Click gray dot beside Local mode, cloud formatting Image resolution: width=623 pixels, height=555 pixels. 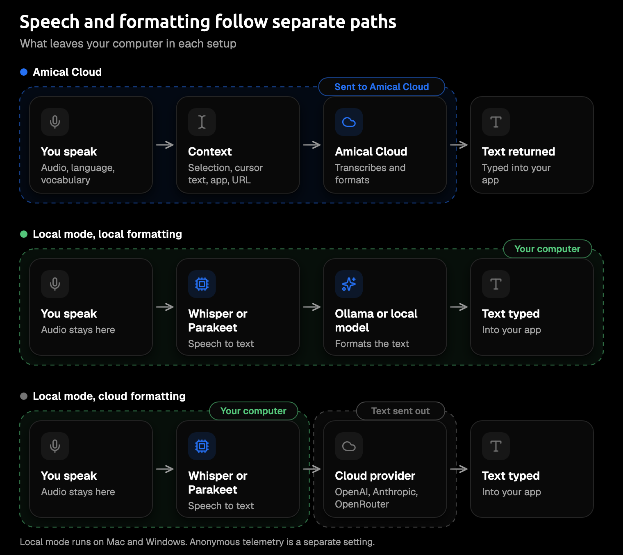coord(24,396)
